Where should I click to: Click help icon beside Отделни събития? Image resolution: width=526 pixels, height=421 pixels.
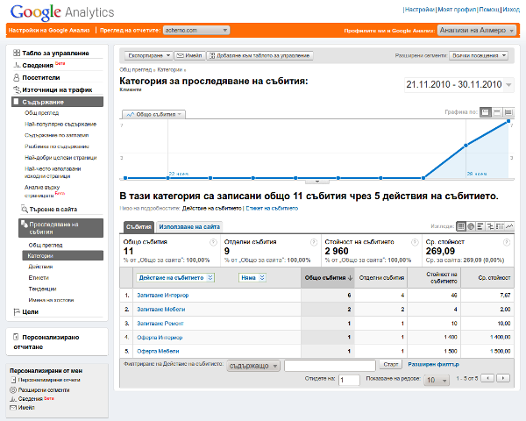coord(314,242)
